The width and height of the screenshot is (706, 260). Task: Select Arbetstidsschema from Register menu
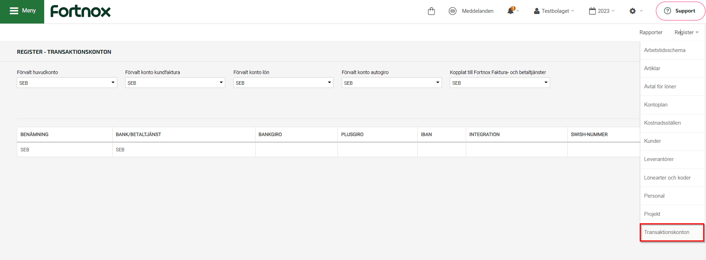pos(672,50)
